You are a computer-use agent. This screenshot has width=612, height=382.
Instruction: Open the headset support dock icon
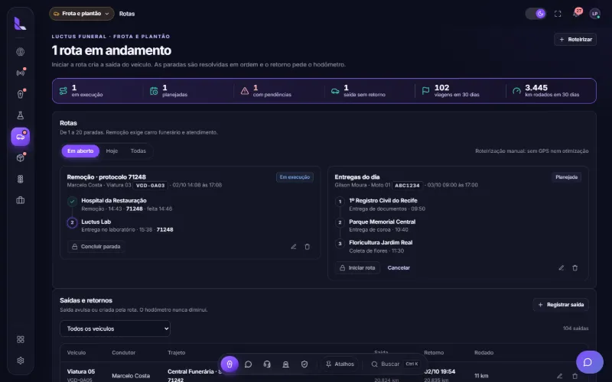tap(267, 364)
